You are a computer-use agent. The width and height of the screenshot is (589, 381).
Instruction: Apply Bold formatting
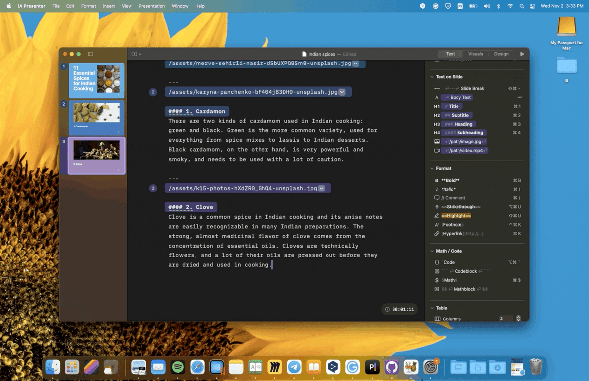pos(477,180)
